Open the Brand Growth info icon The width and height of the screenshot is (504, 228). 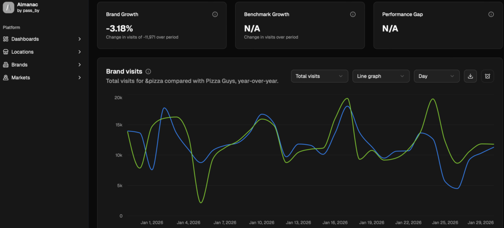click(x=215, y=14)
